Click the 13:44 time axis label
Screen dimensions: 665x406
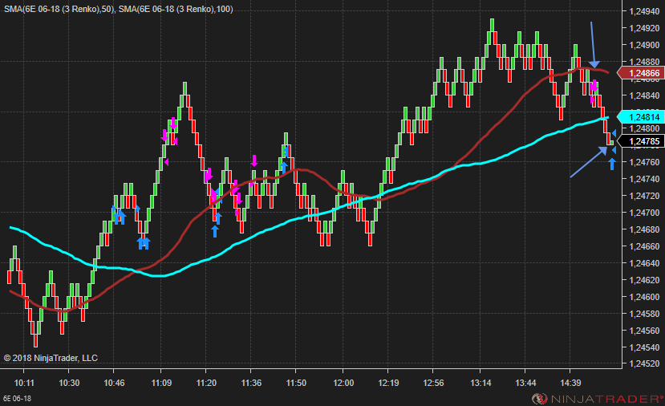(x=525, y=383)
